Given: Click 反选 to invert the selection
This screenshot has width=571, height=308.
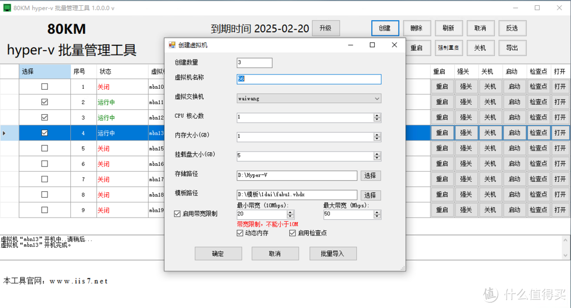Looking at the screenshot, I should (x=512, y=28).
